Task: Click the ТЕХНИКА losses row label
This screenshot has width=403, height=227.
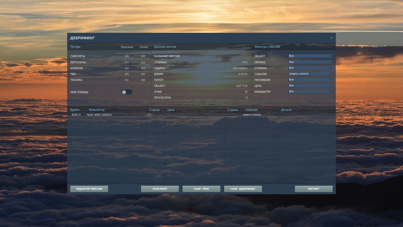Action: click(76, 80)
